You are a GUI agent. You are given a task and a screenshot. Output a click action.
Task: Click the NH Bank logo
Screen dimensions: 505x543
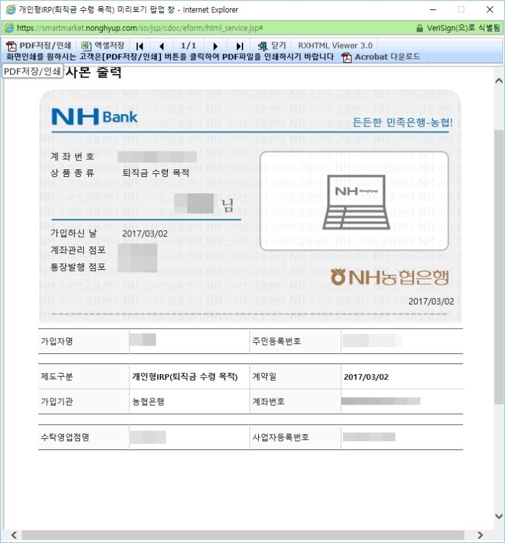point(95,117)
